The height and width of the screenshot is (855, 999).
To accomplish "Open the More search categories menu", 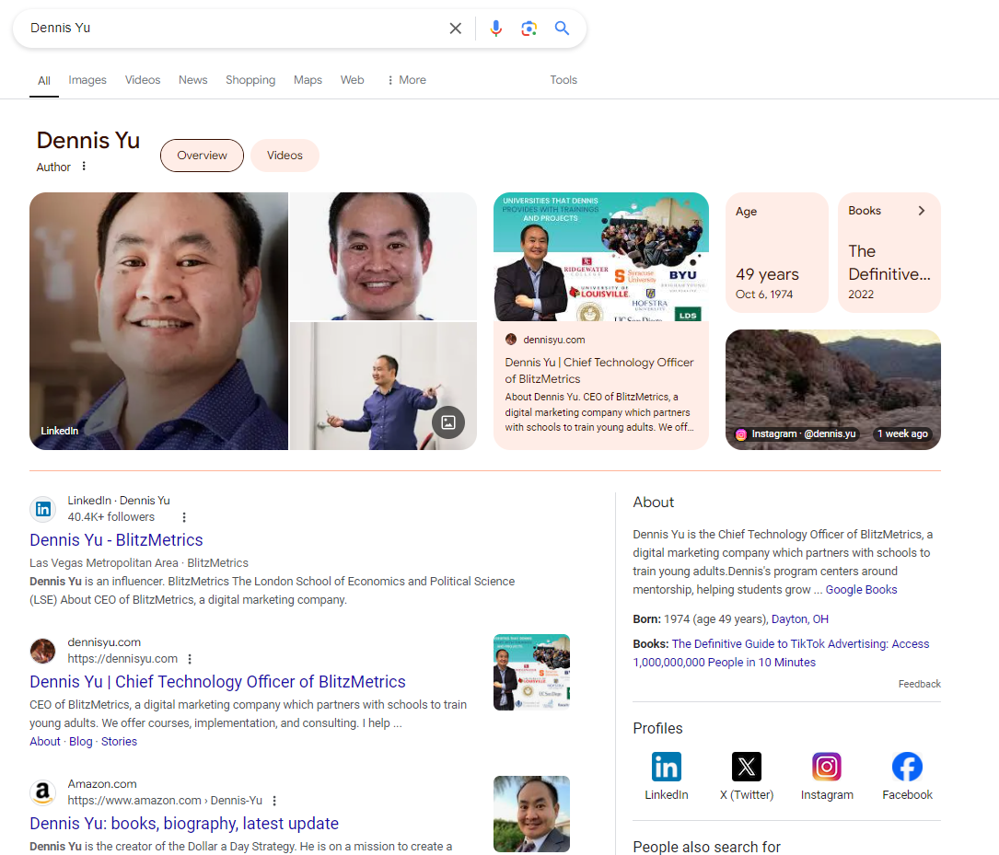I will point(405,80).
